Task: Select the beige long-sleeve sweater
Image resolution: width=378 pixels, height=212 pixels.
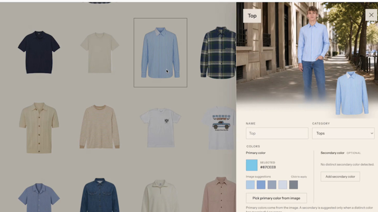Action: [x=100, y=127]
